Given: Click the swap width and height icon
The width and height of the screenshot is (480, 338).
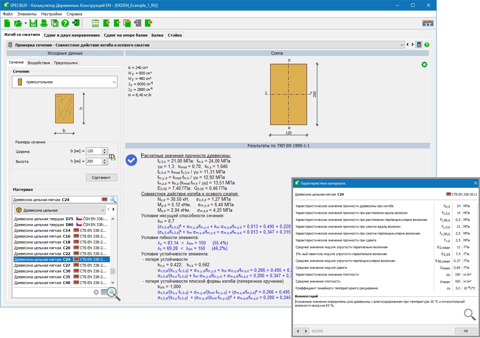Looking at the screenshot, I should pos(112,157).
